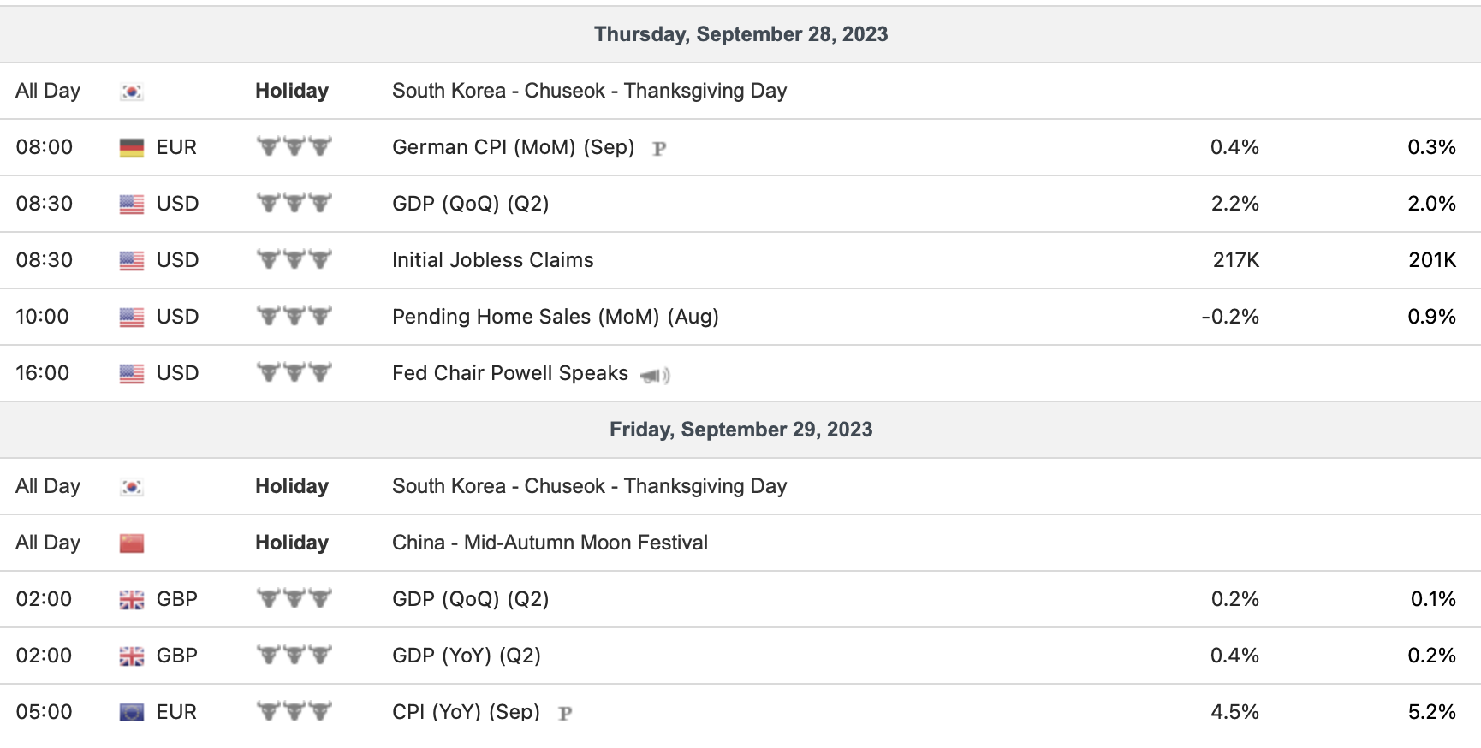Screen dimensions: 1481x748
Task: Click the bull volatility icons for Initial Jobless Claims
Action: 294,259
